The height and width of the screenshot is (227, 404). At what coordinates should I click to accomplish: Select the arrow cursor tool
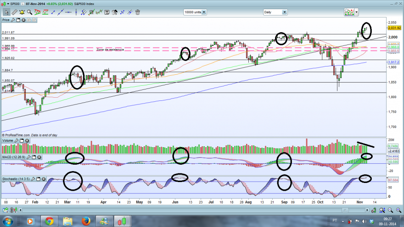[x=6, y=12]
